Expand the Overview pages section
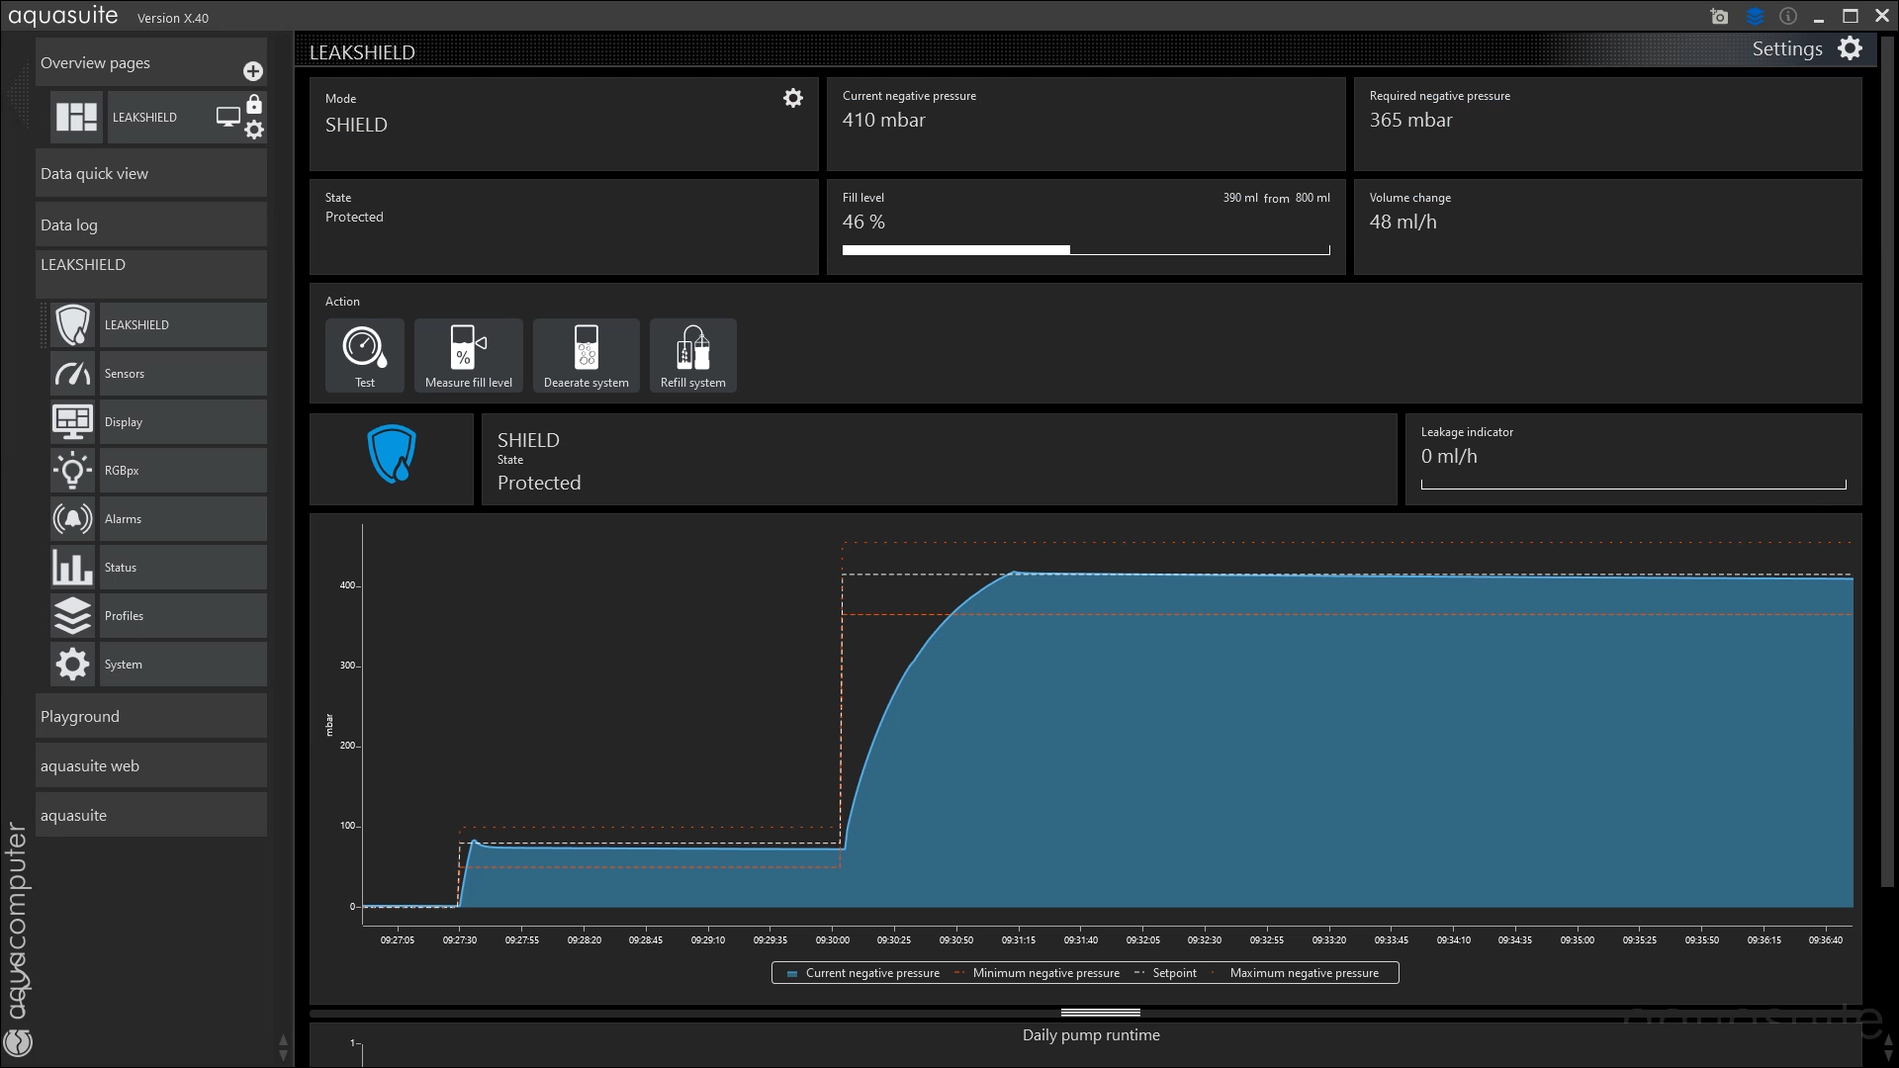The width and height of the screenshot is (1899, 1068). pyautogui.click(x=151, y=62)
